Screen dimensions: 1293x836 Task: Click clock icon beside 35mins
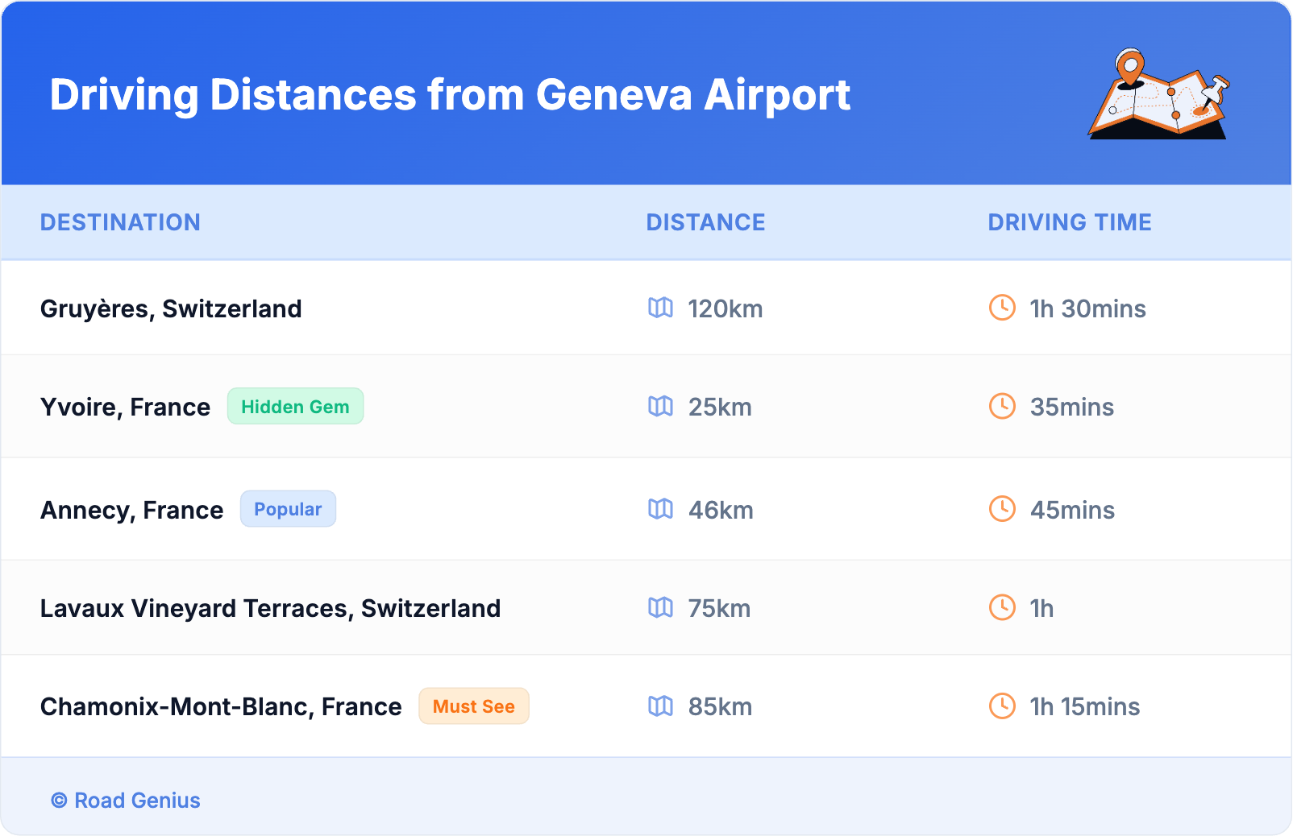coord(1002,406)
